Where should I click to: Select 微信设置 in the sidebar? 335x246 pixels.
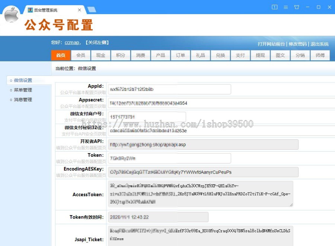click(x=23, y=80)
